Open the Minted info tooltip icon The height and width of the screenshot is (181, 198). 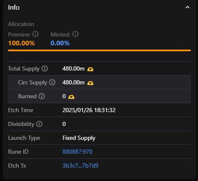[76, 34]
